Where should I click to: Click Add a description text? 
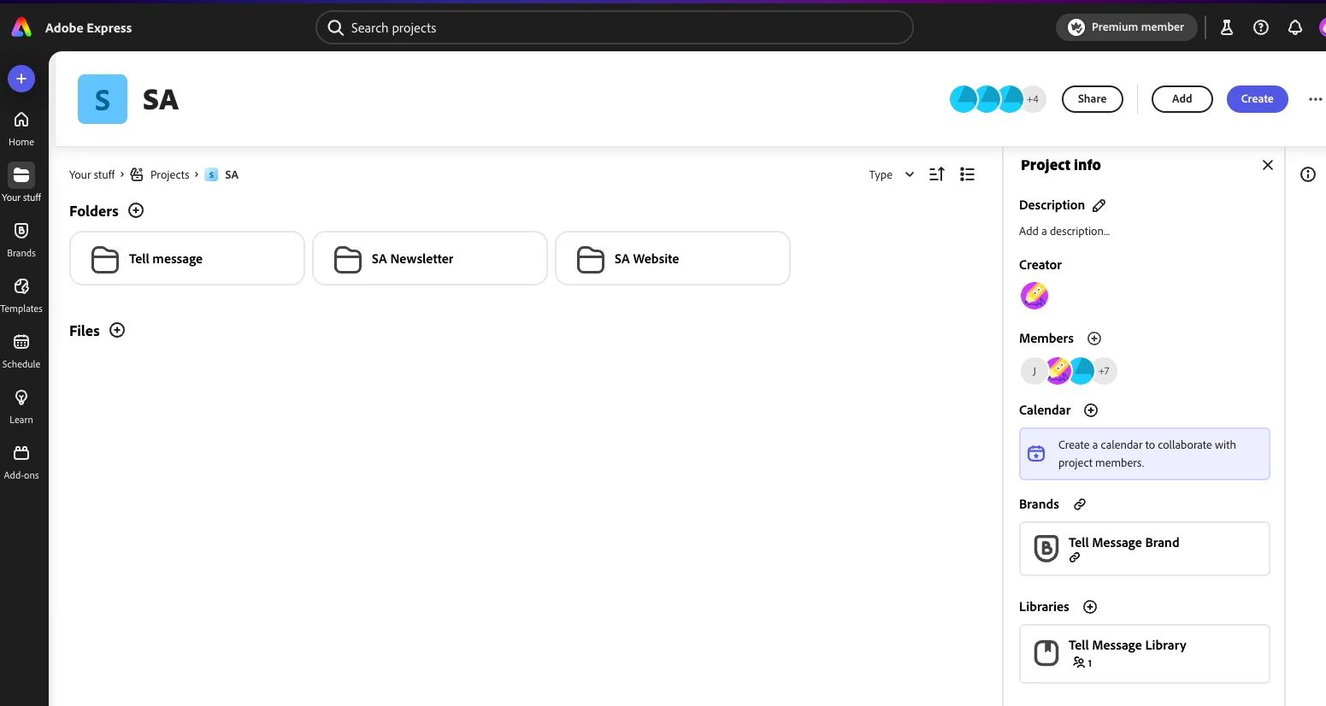tap(1064, 231)
